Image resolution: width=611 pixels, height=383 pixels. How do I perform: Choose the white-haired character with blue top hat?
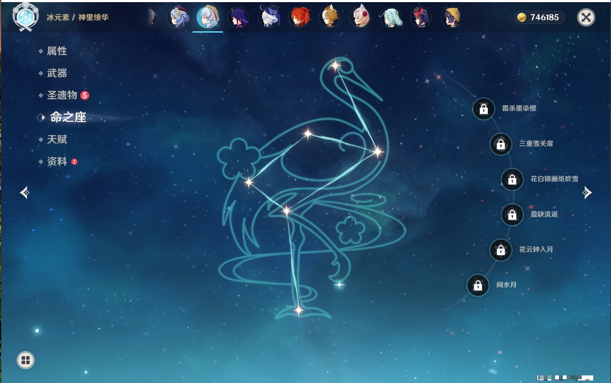pos(270,17)
